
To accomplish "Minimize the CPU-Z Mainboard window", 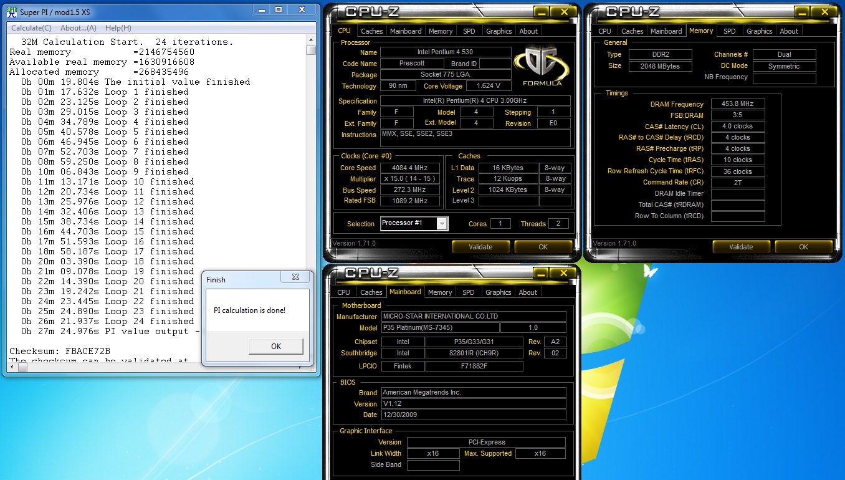I will (542, 273).
